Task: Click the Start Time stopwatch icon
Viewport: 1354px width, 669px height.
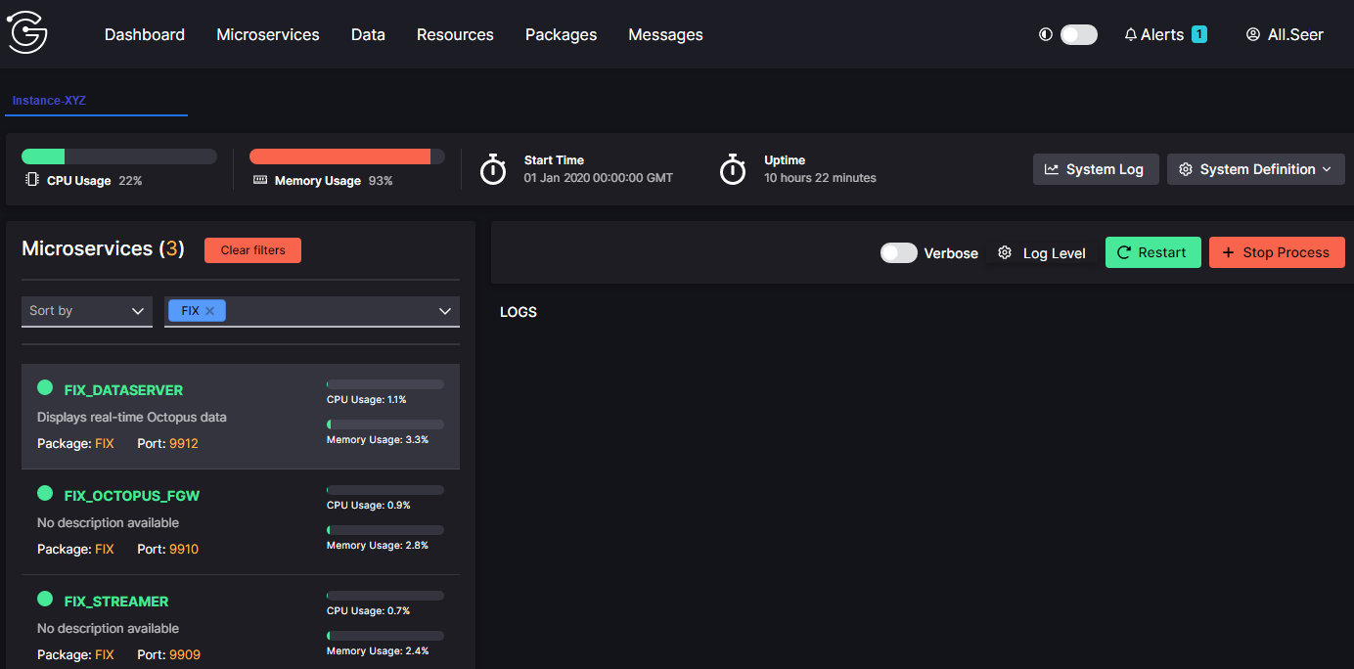Action: tap(493, 169)
